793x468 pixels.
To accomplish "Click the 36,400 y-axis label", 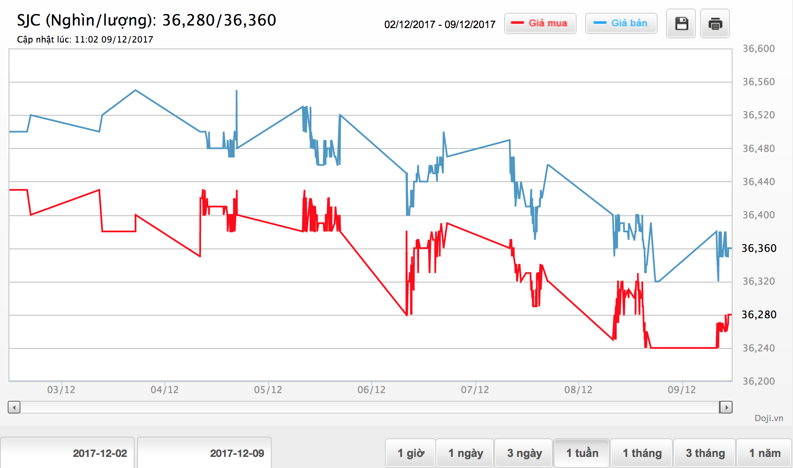I will 759,215.
